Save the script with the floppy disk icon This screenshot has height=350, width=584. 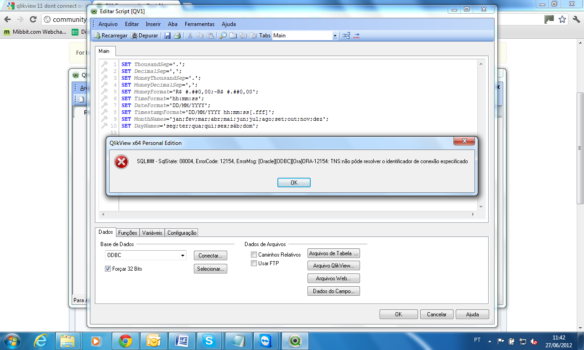167,36
